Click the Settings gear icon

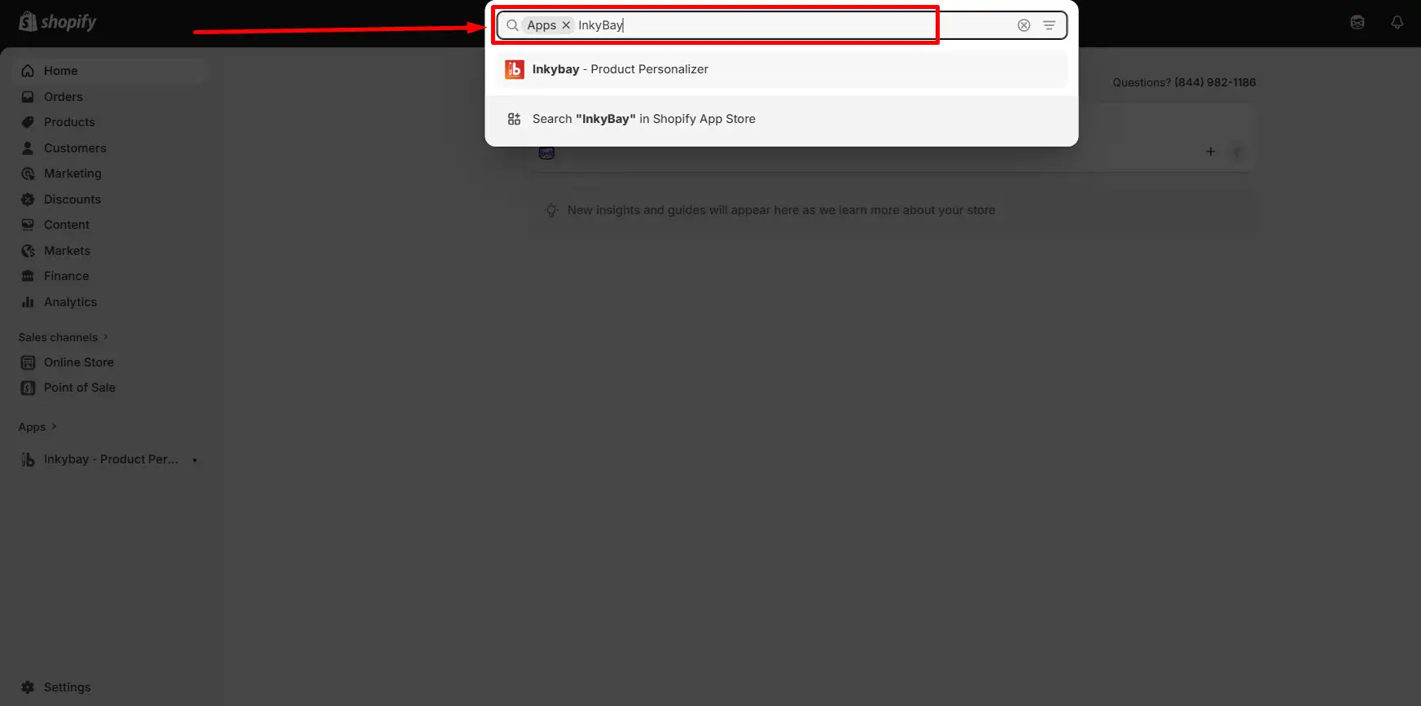click(x=28, y=687)
